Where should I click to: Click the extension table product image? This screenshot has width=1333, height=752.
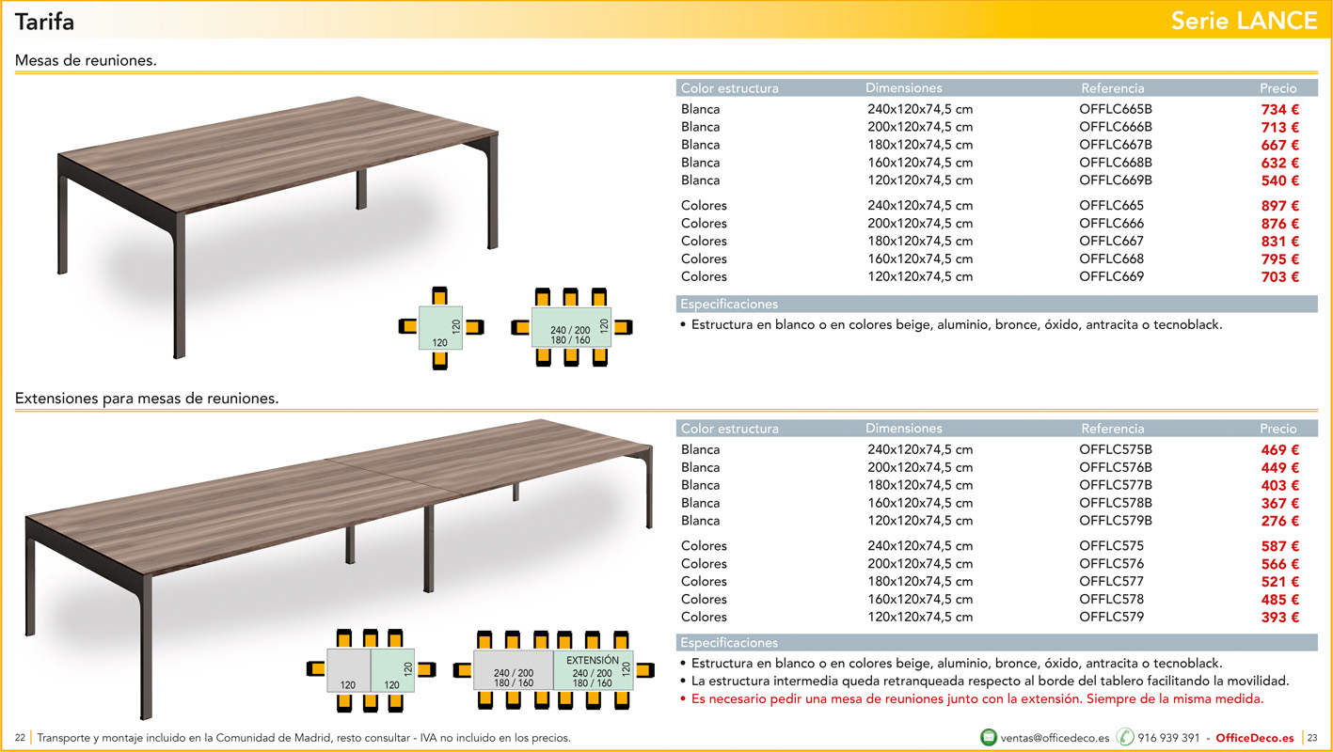click(x=338, y=569)
